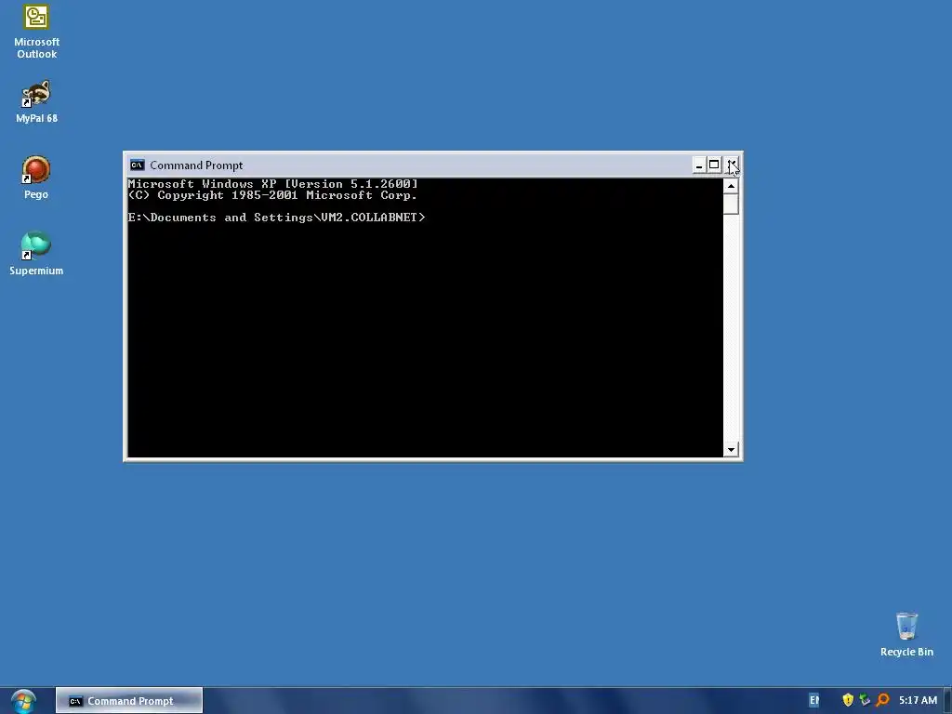Click the yellow security shield tray icon
Viewport: 952px width, 714px height.
click(x=848, y=700)
